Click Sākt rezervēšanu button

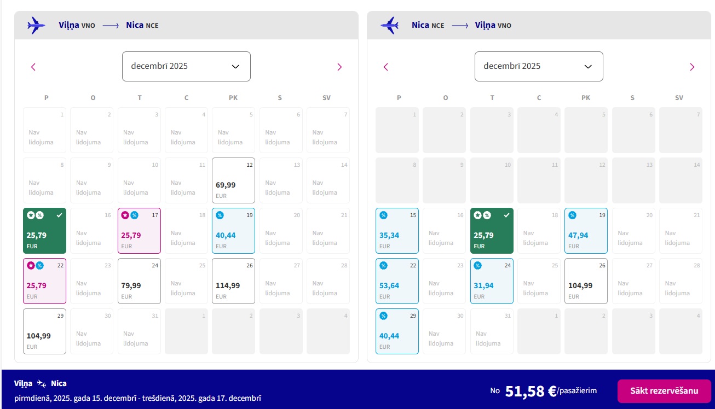[x=664, y=391]
